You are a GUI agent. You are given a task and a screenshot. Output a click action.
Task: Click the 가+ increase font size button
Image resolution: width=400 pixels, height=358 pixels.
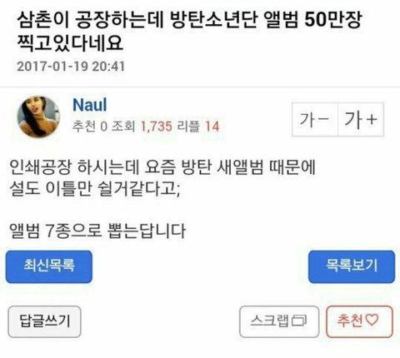coord(361,119)
